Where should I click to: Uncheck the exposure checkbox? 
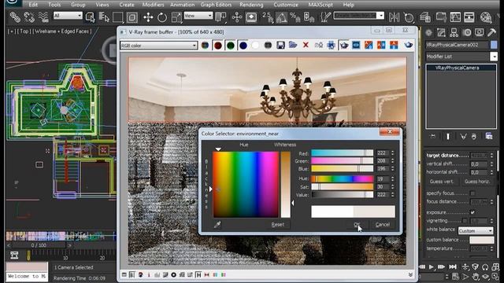(x=472, y=212)
